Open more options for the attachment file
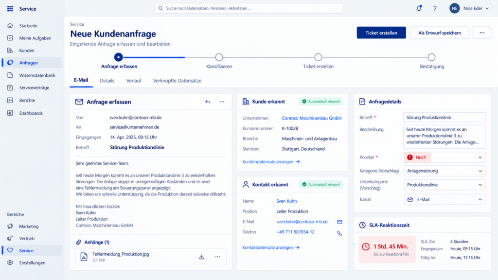The image size is (498, 280). [217, 257]
